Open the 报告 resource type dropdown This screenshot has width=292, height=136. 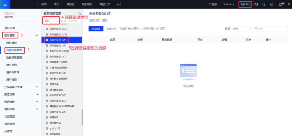[x=51, y=21]
